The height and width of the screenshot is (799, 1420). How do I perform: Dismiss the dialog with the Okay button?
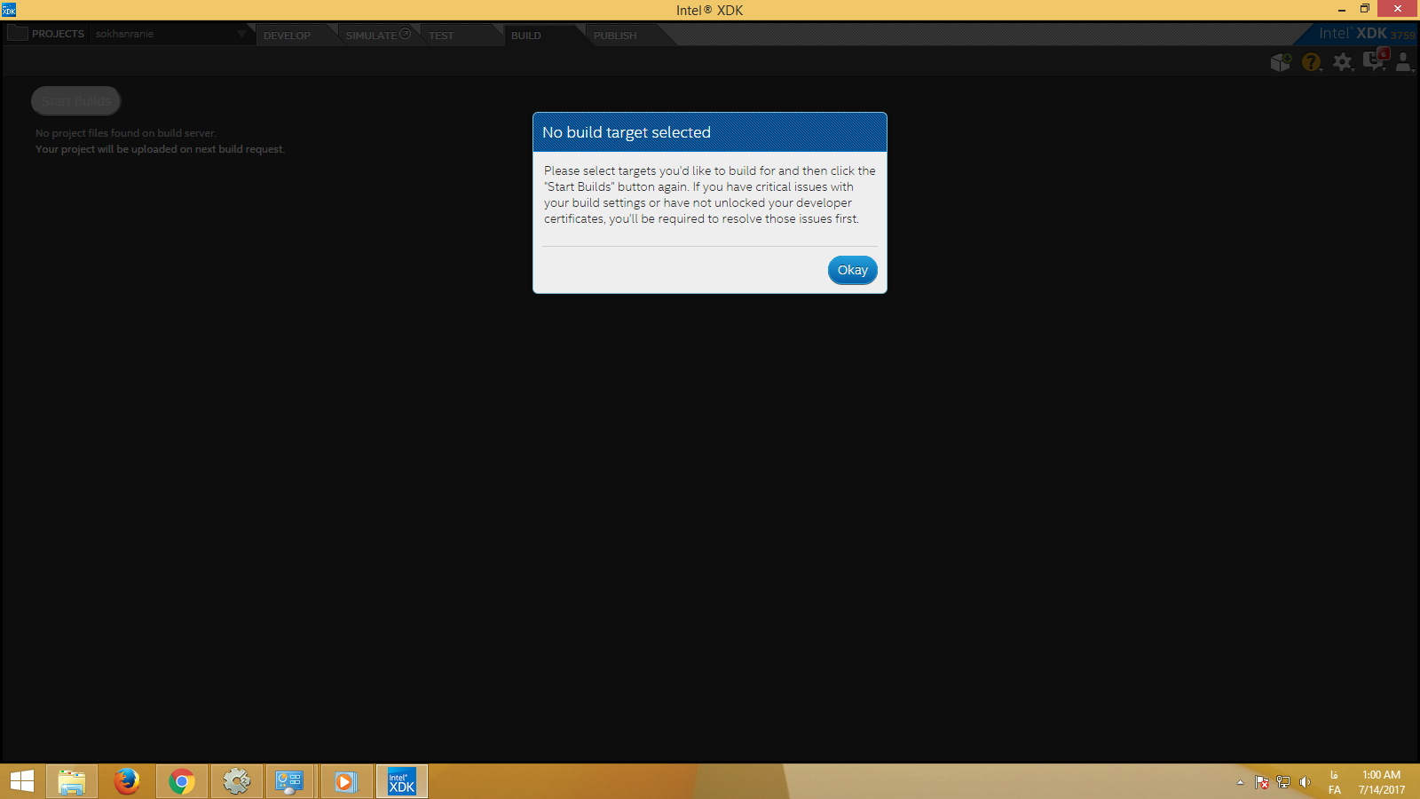[x=852, y=270]
